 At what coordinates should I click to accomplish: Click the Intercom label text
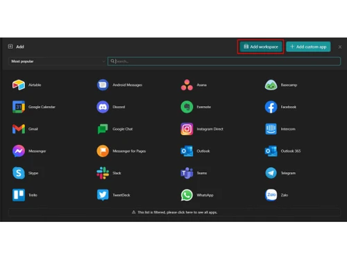point(288,129)
